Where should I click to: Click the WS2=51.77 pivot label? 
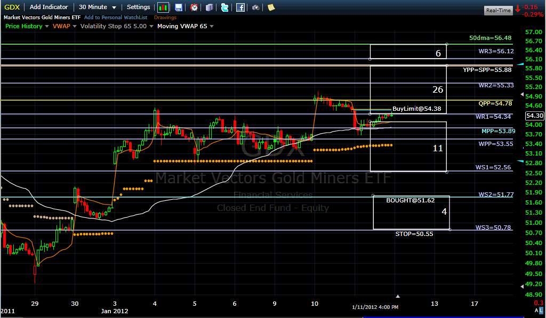(496, 194)
